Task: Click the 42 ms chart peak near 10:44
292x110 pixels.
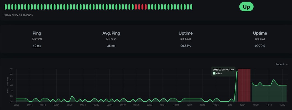Action: coord(273,80)
